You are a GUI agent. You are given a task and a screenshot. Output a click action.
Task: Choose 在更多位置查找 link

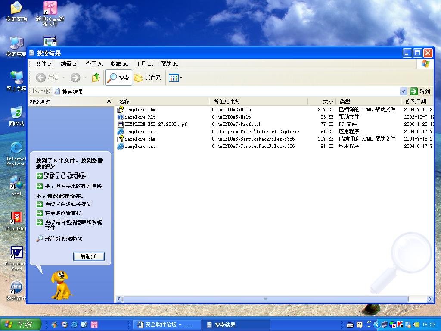(63, 213)
